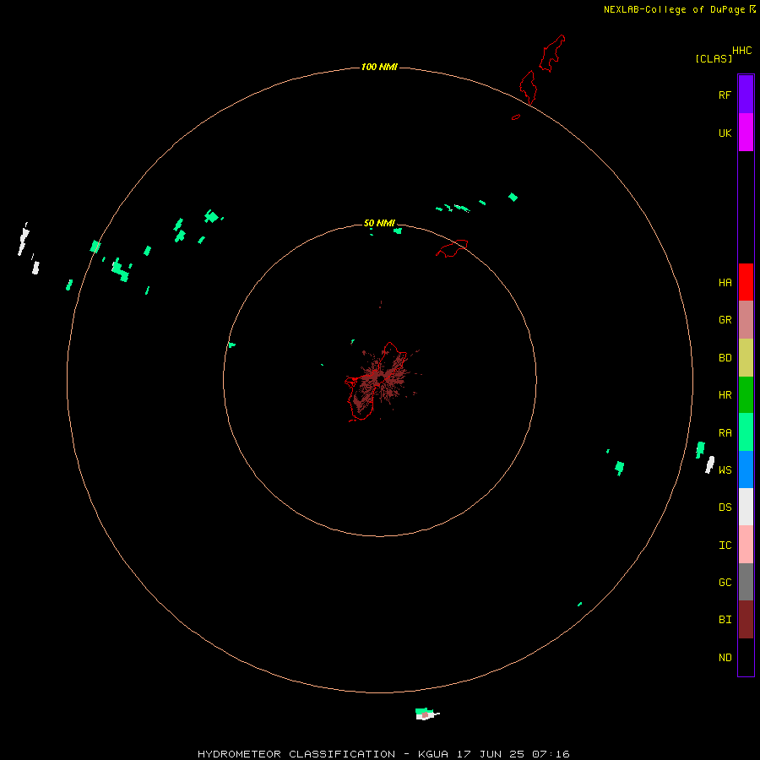Click the white-and-pink echo below the 100 NMI ring
This screenshot has height=760, width=760.
pyautogui.click(x=426, y=714)
